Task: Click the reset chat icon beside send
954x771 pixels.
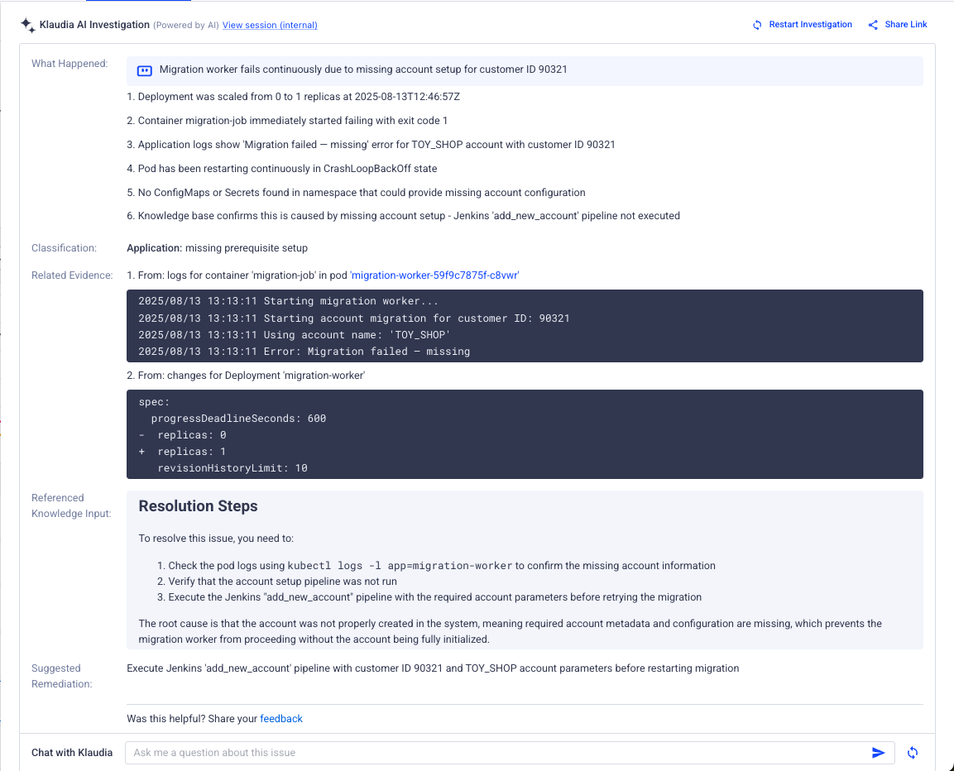Action: [x=913, y=753]
